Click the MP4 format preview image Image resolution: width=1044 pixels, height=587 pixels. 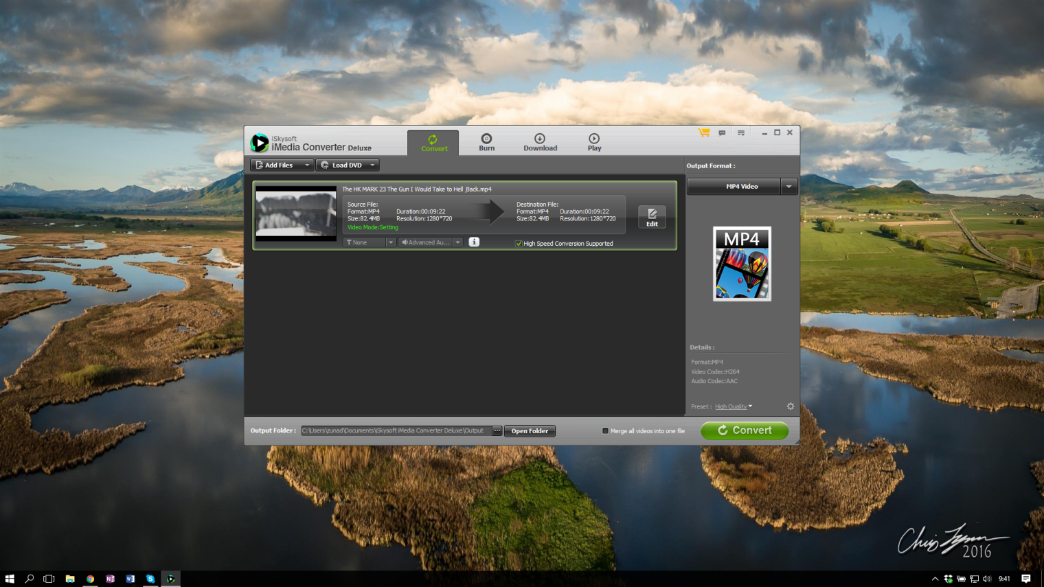pos(742,264)
